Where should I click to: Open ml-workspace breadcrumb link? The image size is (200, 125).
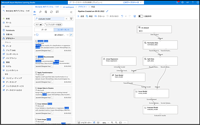[68, 7]
